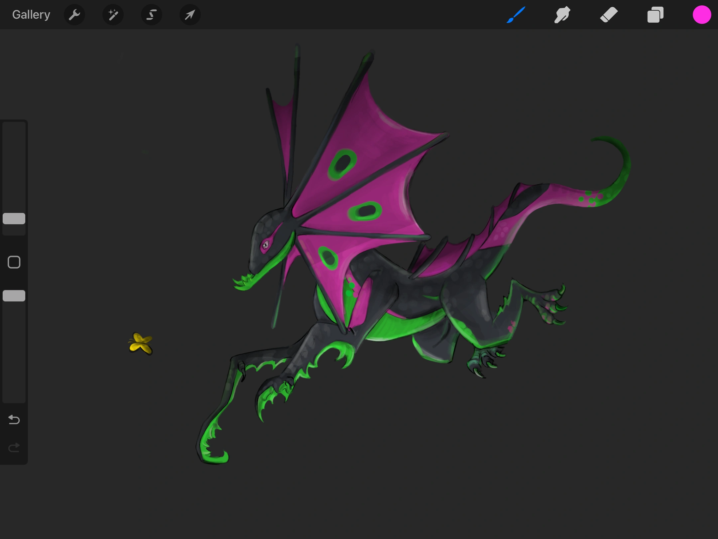Open the Adjustments menu (magic wand icon)
Image resolution: width=718 pixels, height=539 pixels.
coord(113,15)
